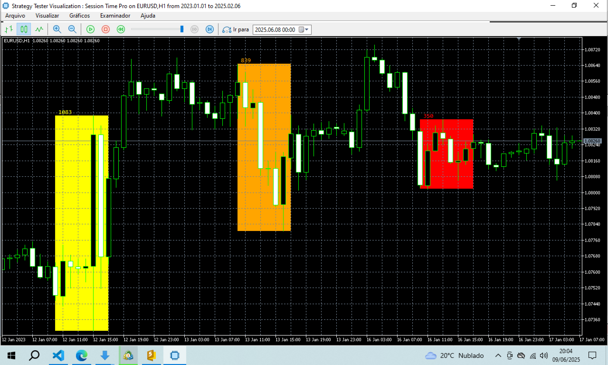This screenshot has height=365, width=608.
Task: Zoom out of the chart
Action: (x=72, y=29)
